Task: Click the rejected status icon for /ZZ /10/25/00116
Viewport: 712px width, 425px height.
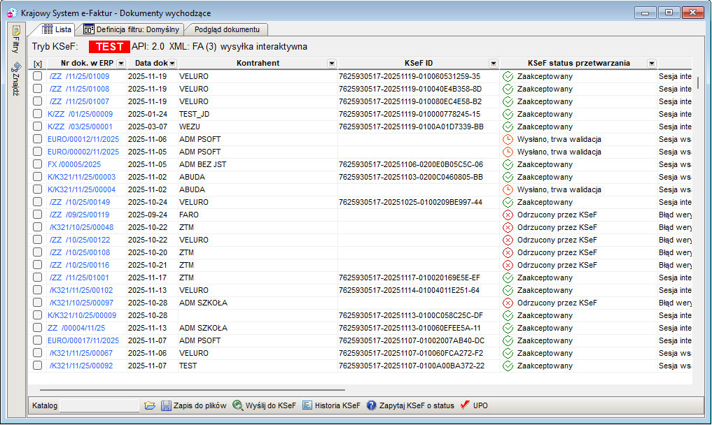Action: pos(508,266)
